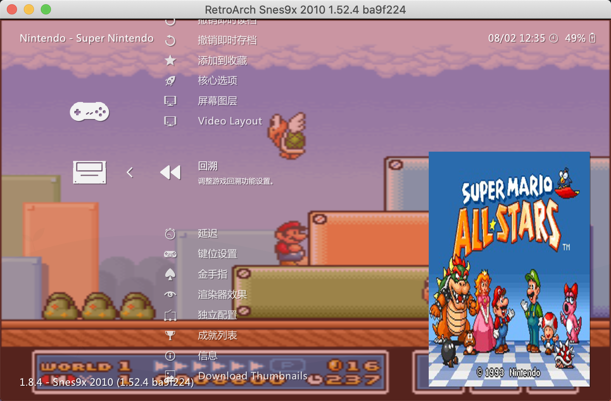This screenshot has height=401, width=611.
Task: Open the Video Layout menu entry
Action: pos(230,121)
